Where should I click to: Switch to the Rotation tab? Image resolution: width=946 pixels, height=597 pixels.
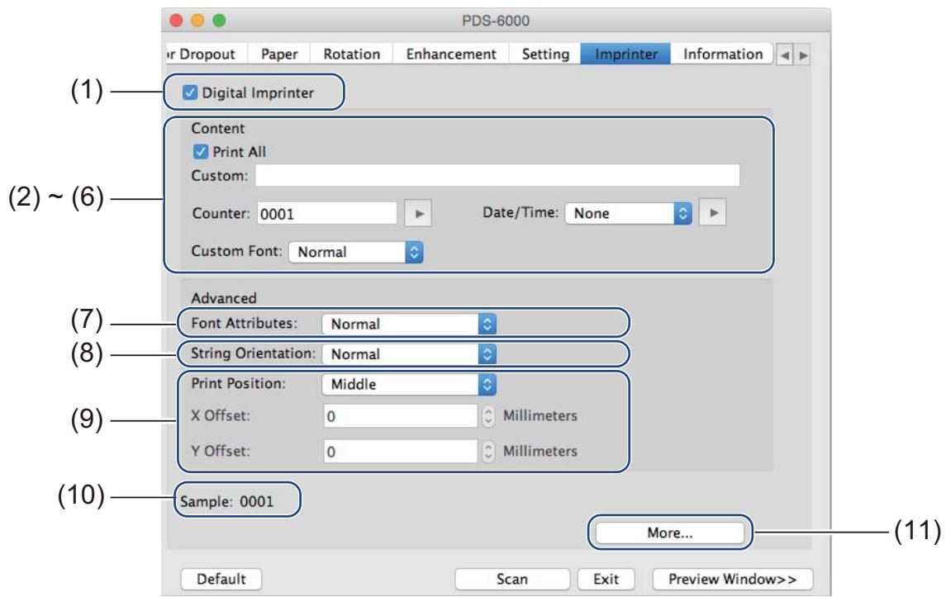click(x=352, y=54)
